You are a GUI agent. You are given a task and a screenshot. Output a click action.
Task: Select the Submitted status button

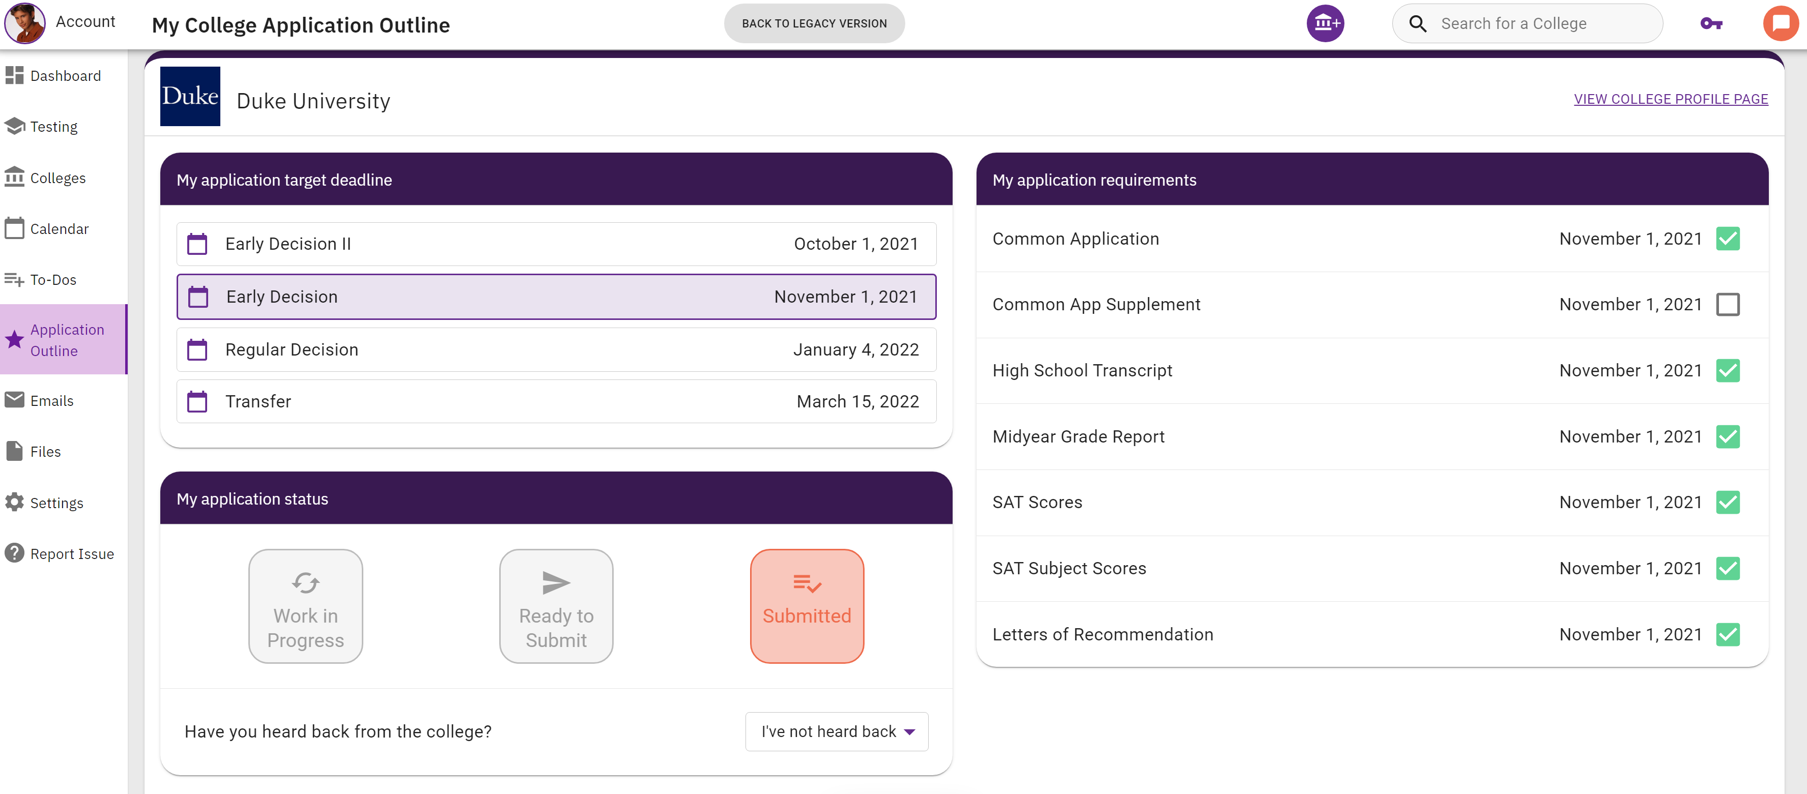pos(807,606)
